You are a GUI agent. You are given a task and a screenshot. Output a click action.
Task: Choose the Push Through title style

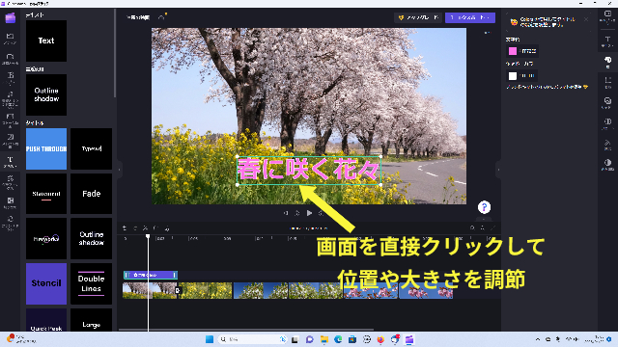(46, 148)
